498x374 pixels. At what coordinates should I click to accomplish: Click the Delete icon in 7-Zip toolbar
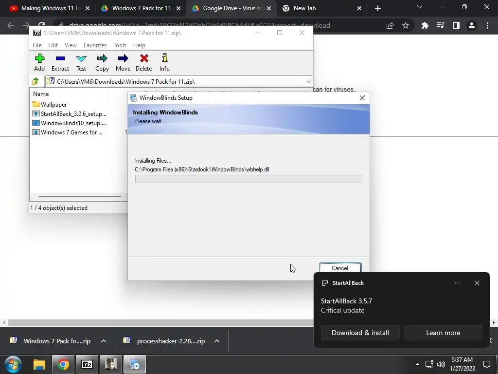point(144,62)
